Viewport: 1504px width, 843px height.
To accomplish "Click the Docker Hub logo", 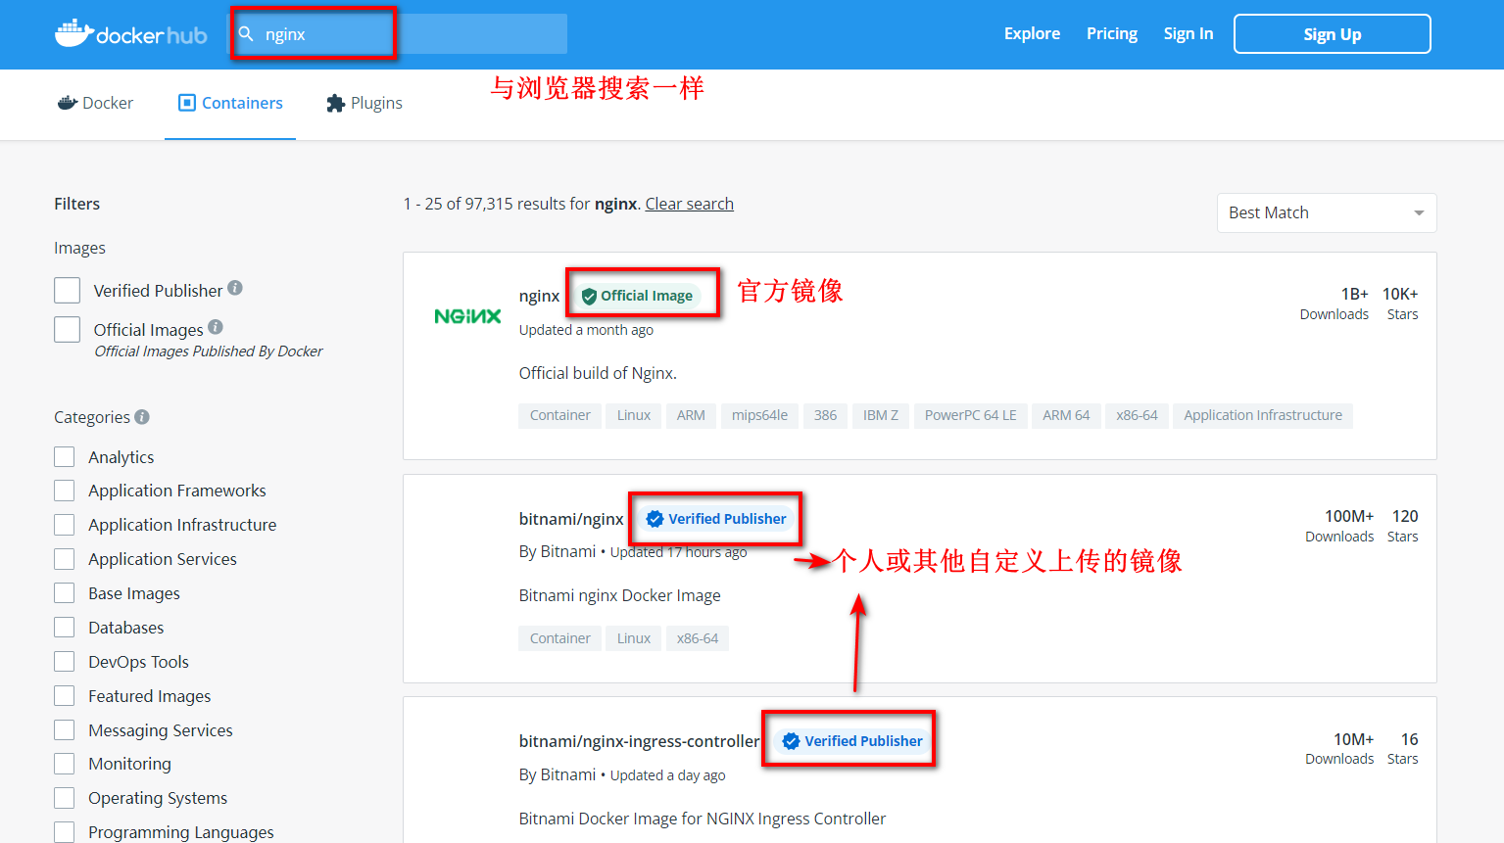I will [x=131, y=34].
